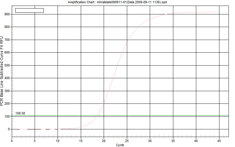Click y-axis tick value 0
235x147 pixels.
tap(9, 129)
